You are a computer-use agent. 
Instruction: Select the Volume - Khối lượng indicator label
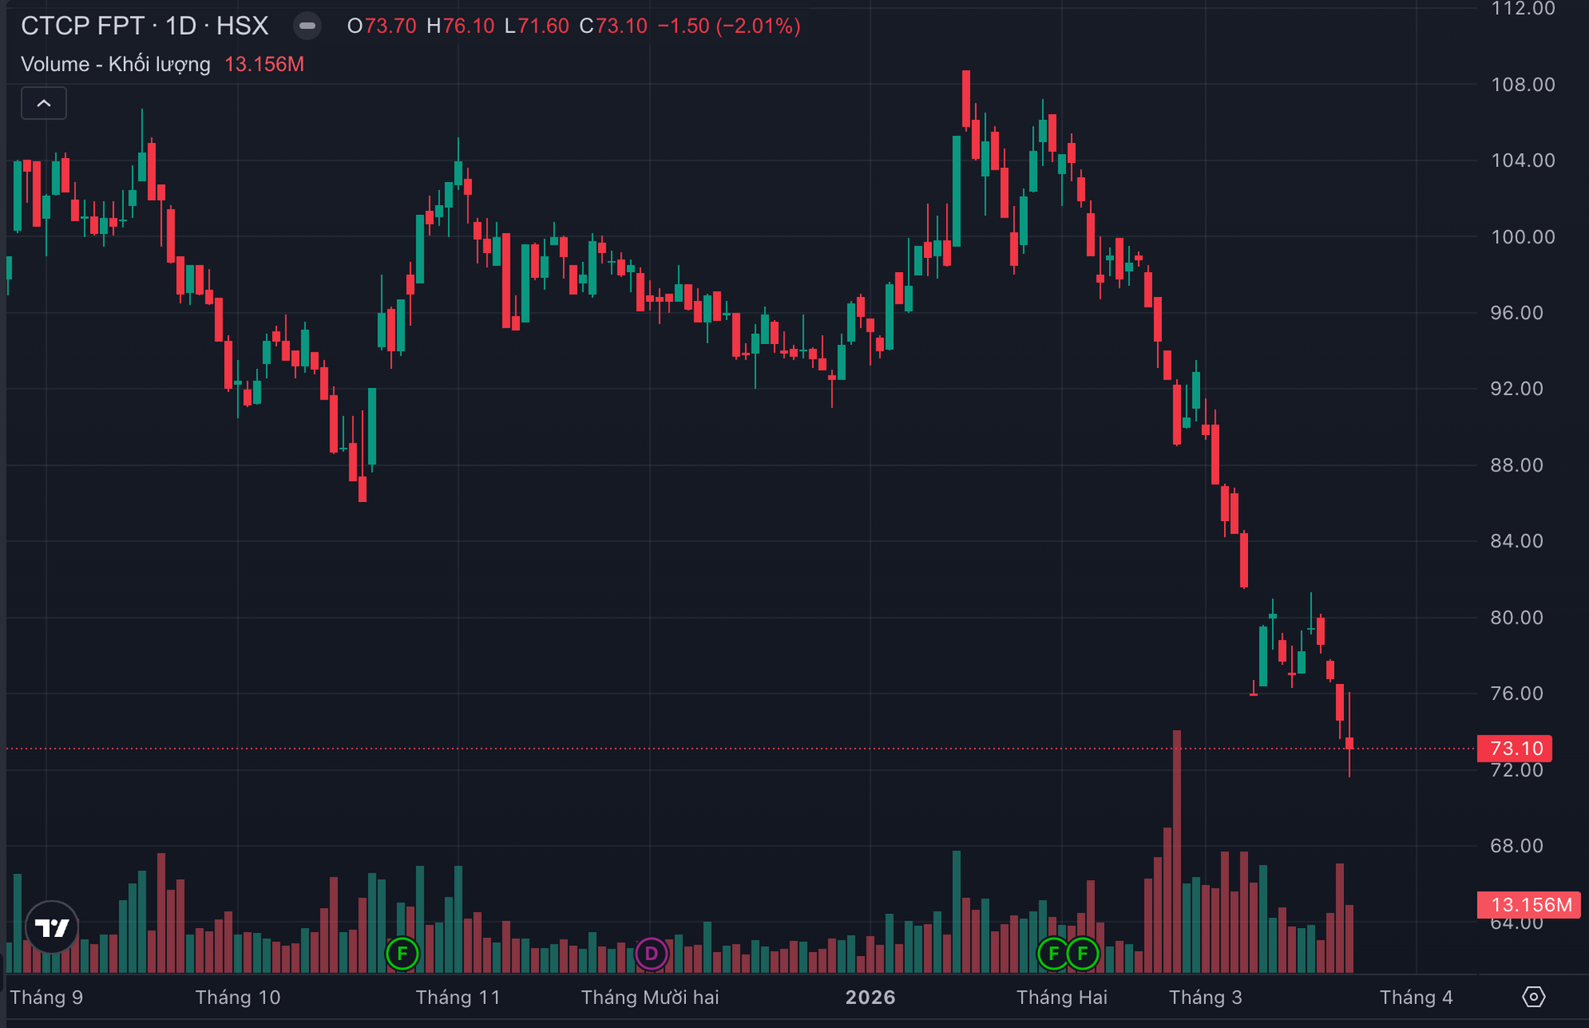(x=115, y=65)
